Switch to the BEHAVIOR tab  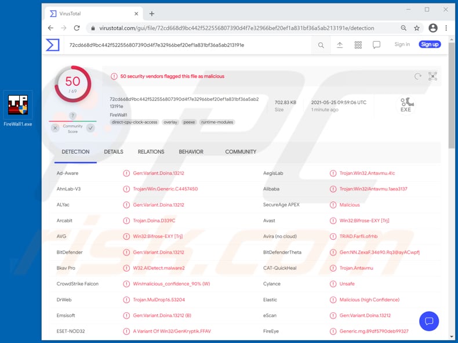pyautogui.click(x=191, y=152)
